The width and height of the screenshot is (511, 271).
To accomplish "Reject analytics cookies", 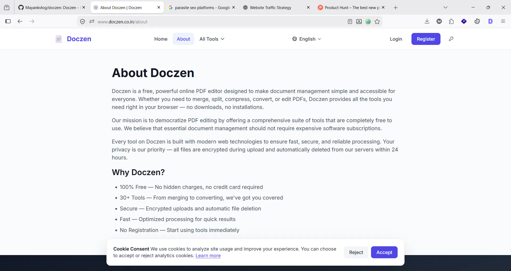I will click(356, 252).
